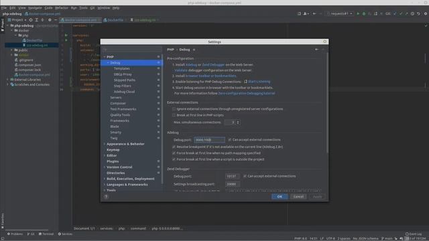Click the user account icon in toolbar
The height and width of the screenshot is (241, 429).
(306, 13)
